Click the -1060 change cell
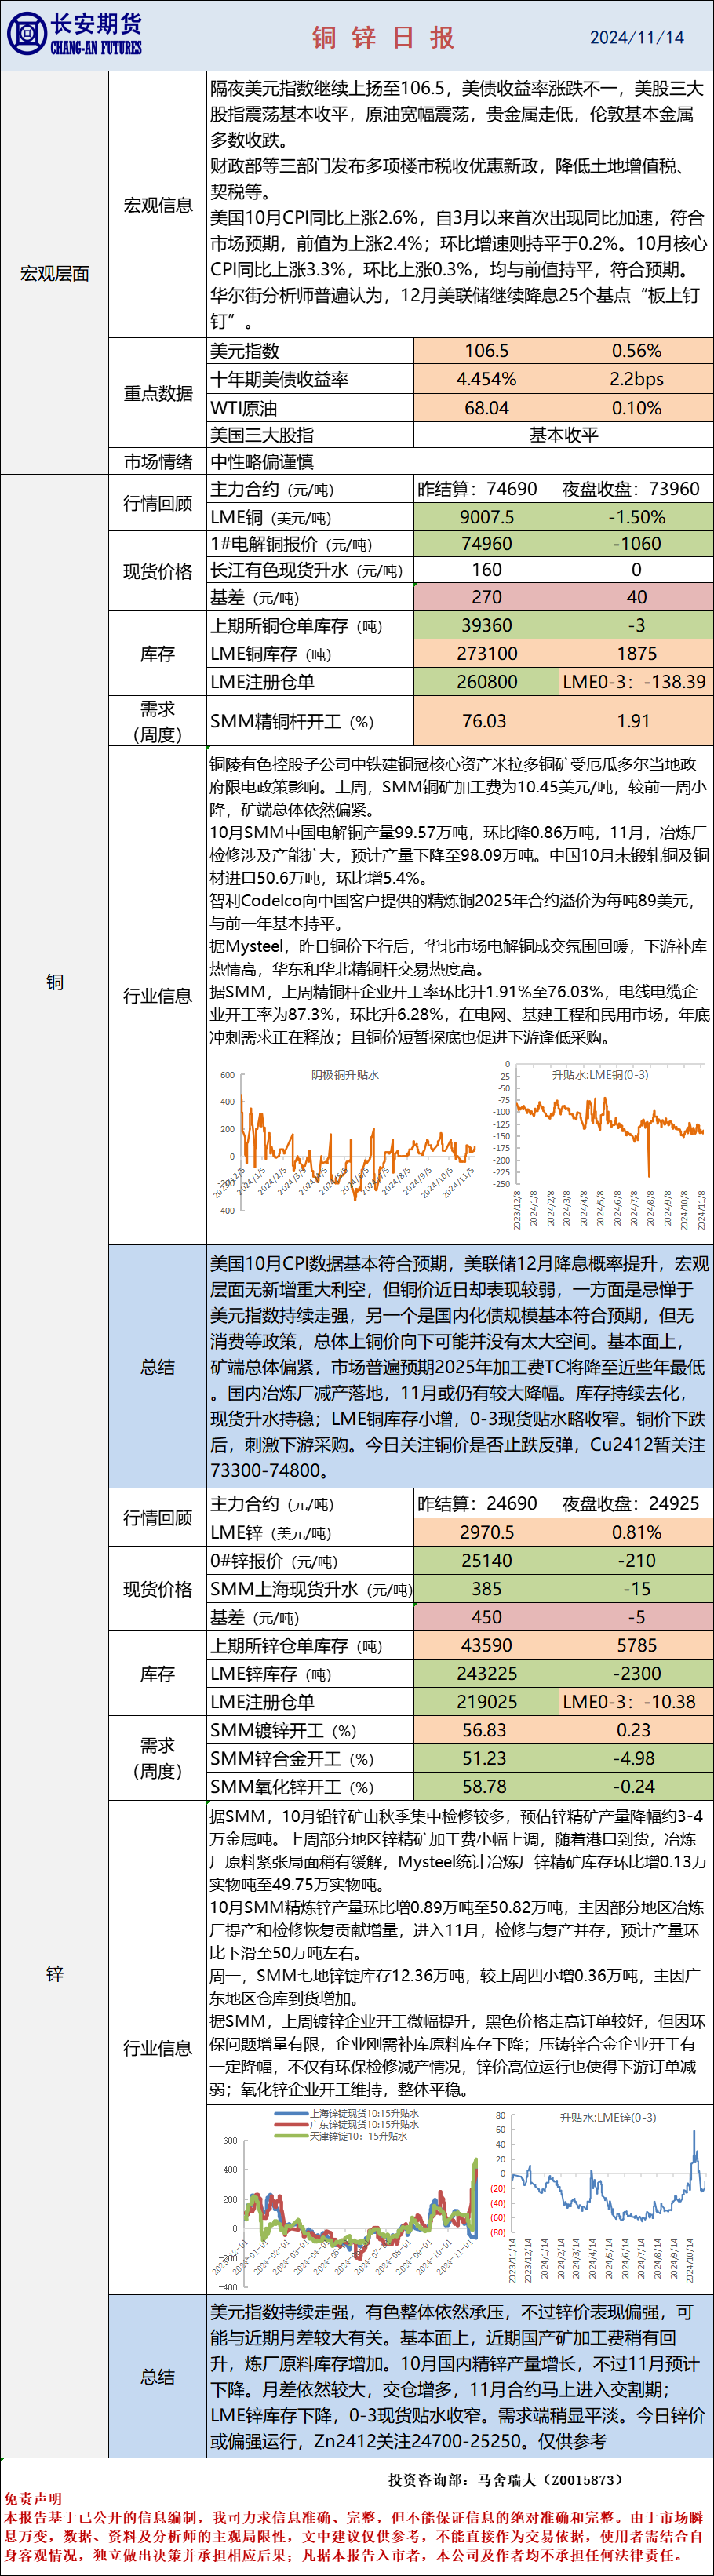 click(636, 544)
